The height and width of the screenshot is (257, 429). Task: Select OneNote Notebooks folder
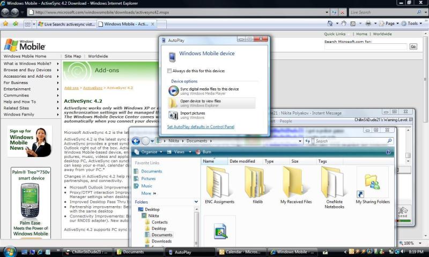334,187
